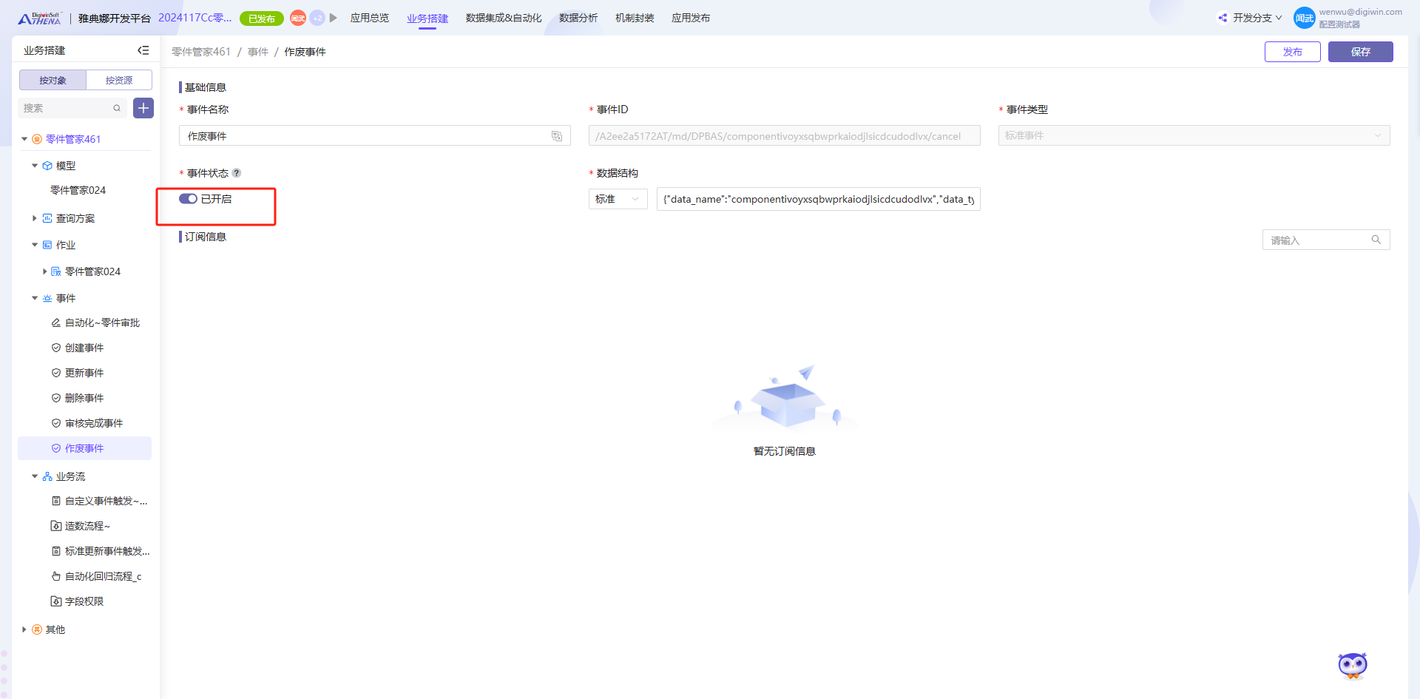Select 删除事件 in tree
Viewport: 1420px width, 699px height.
click(x=84, y=398)
